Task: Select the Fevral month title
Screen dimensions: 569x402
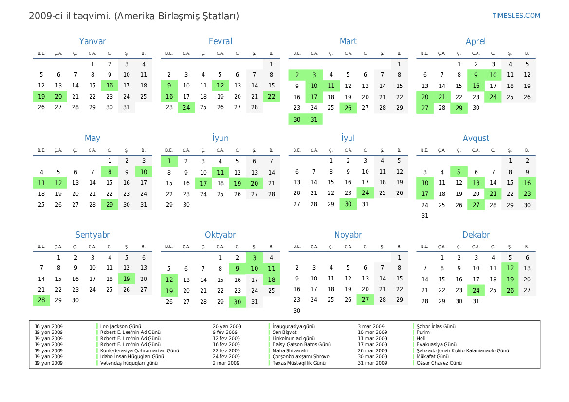Action: click(x=220, y=41)
